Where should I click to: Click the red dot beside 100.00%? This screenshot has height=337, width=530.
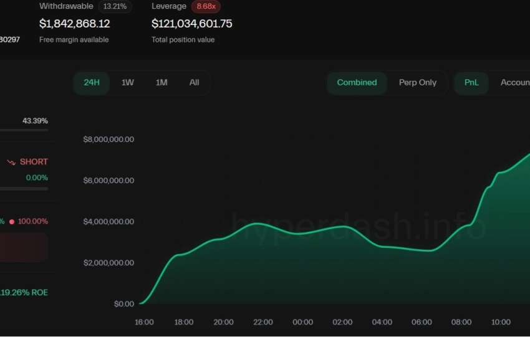12,221
